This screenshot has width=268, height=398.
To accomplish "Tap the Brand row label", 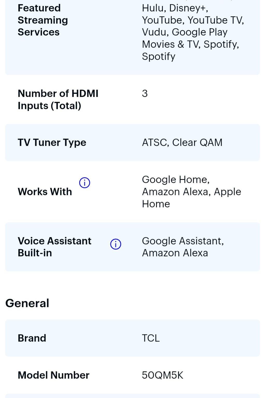I will (x=32, y=338).
